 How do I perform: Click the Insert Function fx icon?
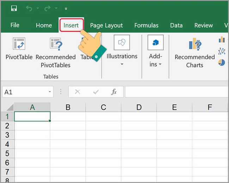coord(114,92)
